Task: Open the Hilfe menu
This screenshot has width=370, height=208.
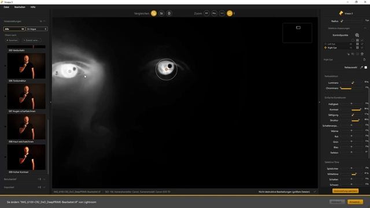Action: click(x=33, y=7)
